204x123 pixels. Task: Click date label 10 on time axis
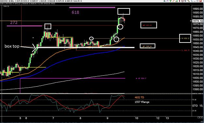point(136,118)
